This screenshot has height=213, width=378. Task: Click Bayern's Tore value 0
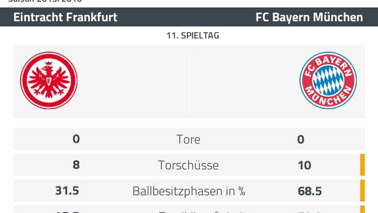301,139
